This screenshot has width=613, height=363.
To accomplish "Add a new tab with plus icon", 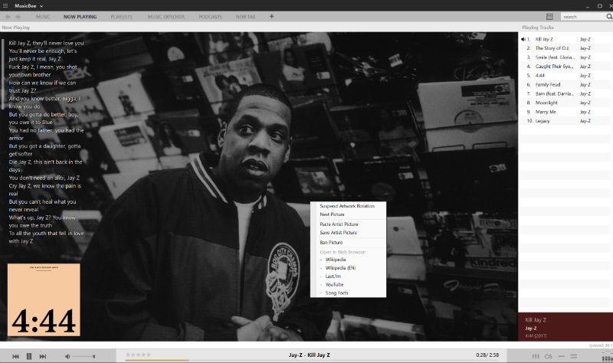I will click(272, 16).
